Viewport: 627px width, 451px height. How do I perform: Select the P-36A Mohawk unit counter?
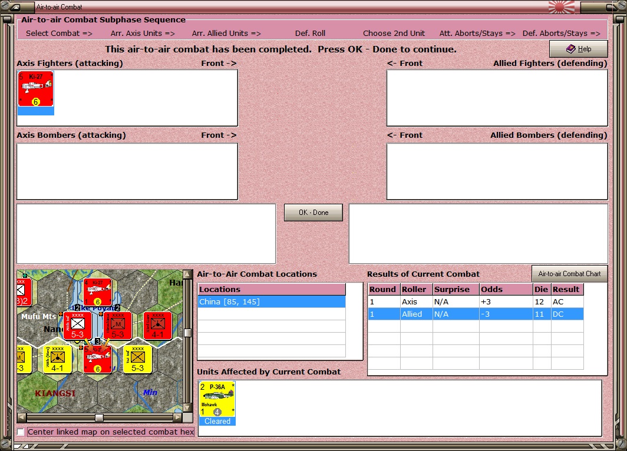click(x=217, y=399)
